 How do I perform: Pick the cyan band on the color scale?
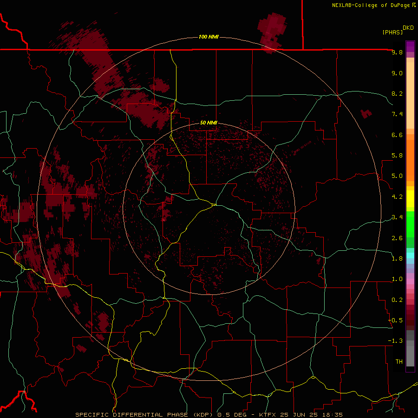click(x=410, y=255)
